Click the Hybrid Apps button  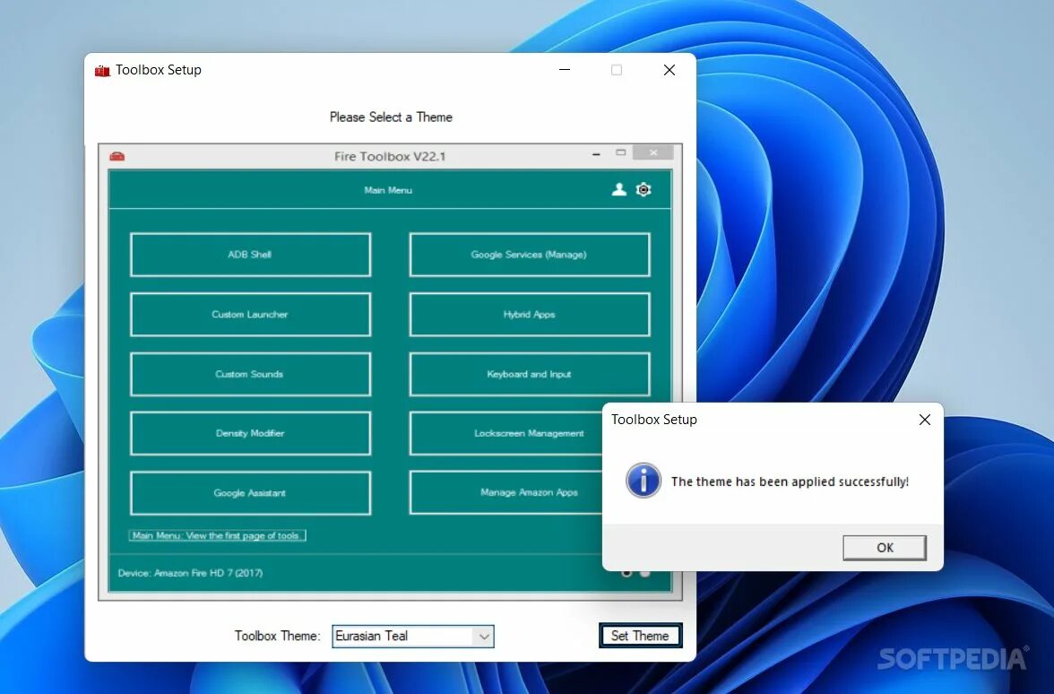coord(529,314)
